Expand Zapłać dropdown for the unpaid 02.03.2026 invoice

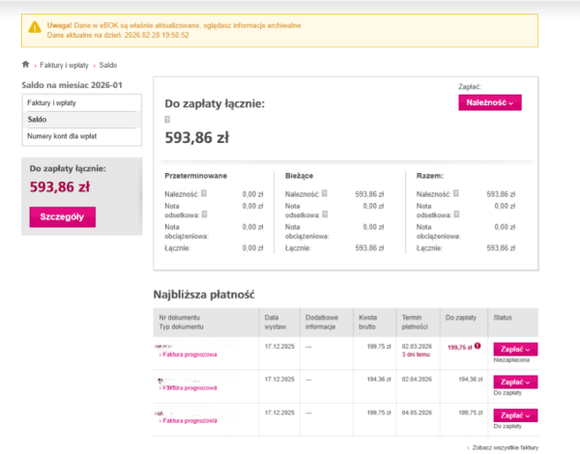click(x=515, y=349)
